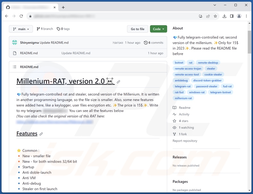
Task: Open the browser downloads icon
Action: tap(224, 16)
